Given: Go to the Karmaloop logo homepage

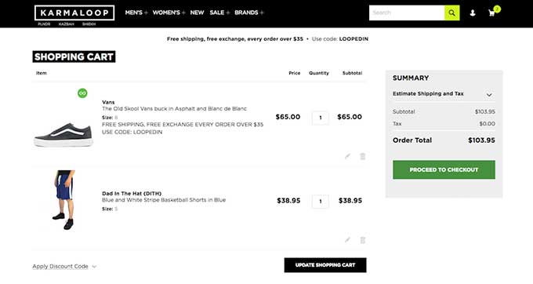Looking at the screenshot, I should point(74,13).
